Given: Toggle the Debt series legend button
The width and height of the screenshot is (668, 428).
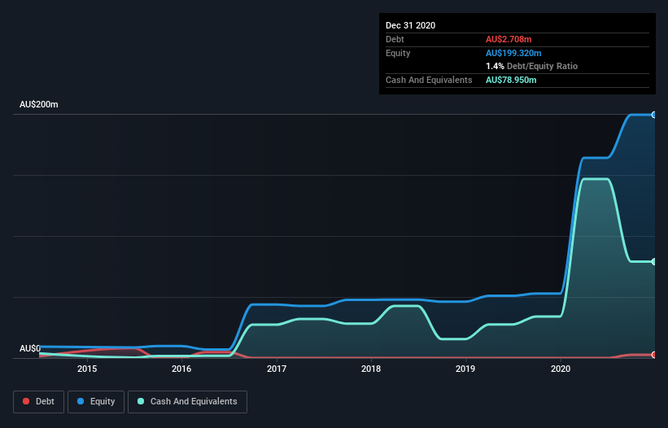Looking at the screenshot, I should [x=39, y=402].
